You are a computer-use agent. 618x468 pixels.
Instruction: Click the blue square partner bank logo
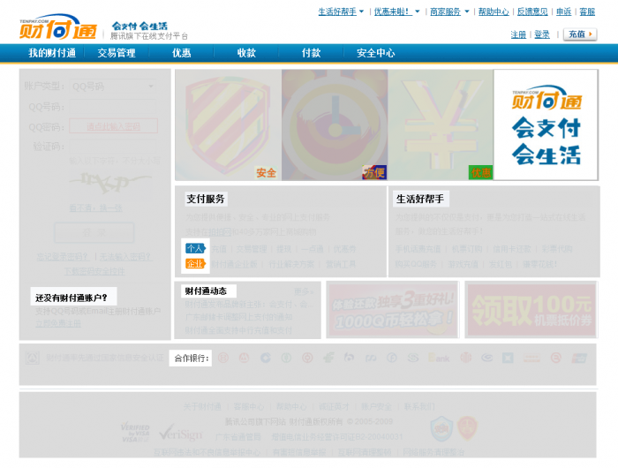[x=508, y=358]
